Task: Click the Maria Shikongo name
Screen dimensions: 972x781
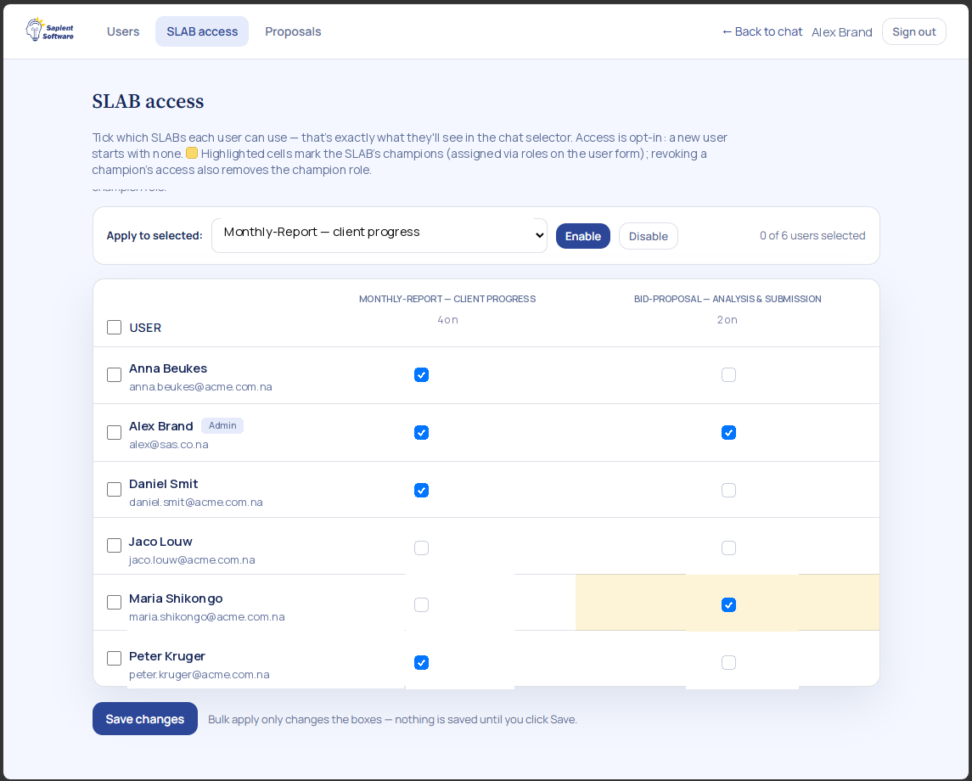Action: (176, 598)
